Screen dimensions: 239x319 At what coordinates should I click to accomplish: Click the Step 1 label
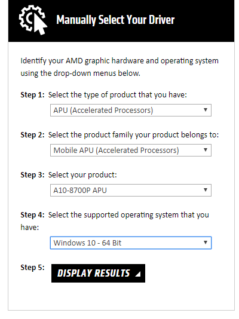point(32,95)
